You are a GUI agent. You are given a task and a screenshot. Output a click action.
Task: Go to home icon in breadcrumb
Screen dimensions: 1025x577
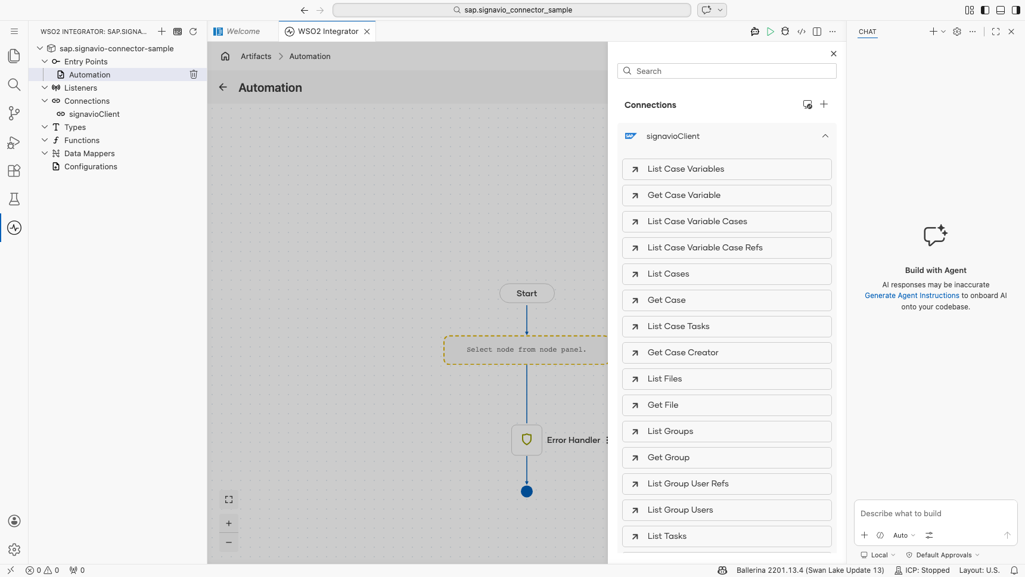(x=225, y=56)
